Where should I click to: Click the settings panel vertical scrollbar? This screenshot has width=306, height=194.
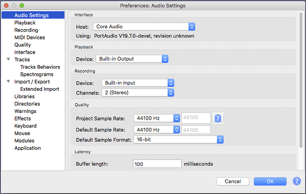pyautogui.click(x=301, y=80)
